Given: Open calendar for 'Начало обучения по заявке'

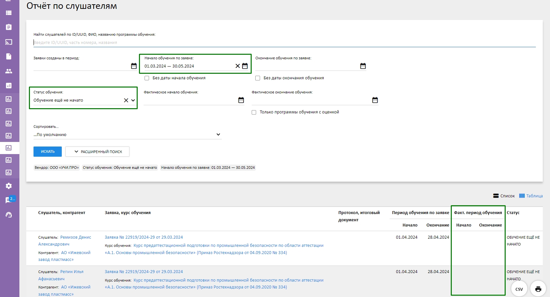Looking at the screenshot, I should tap(245, 66).
